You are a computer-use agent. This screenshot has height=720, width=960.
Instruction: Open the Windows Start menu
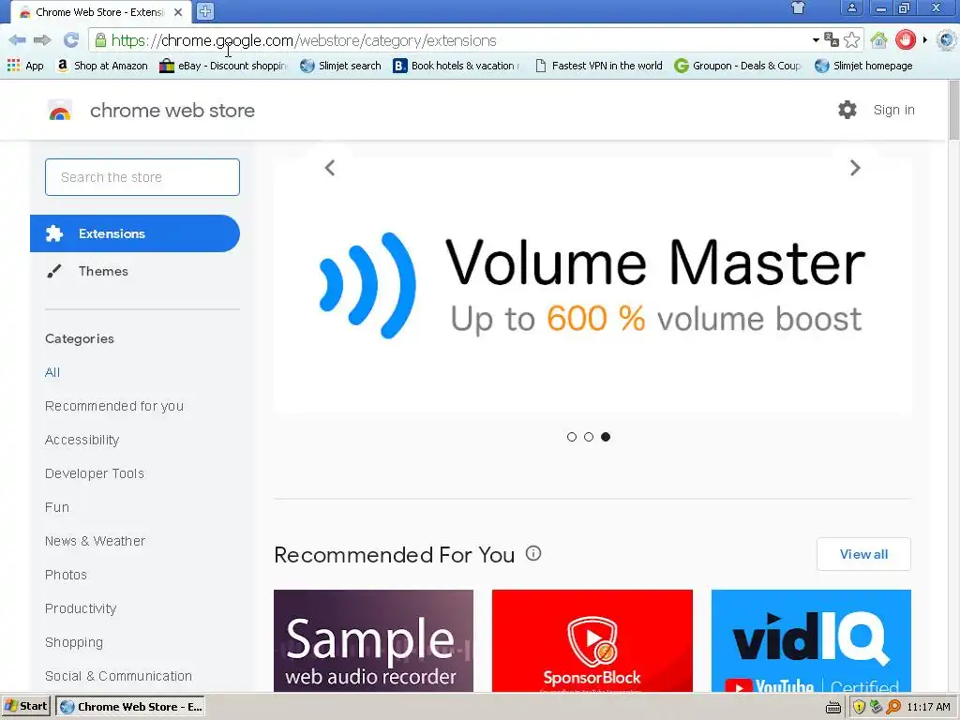(25, 706)
